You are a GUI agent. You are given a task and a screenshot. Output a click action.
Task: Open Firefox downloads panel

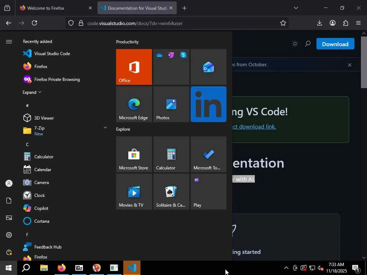click(319, 23)
